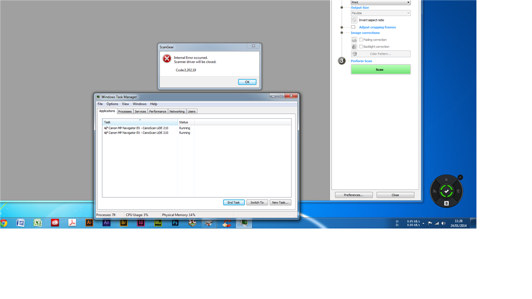Switch to Canon scanner app in taskbar
The image size is (532, 299).
click(209, 223)
